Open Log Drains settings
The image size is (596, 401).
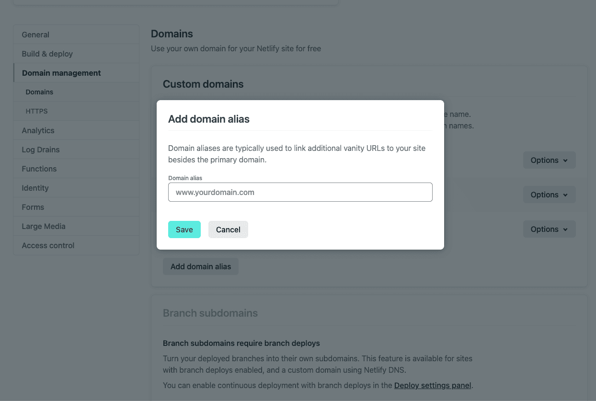point(41,149)
